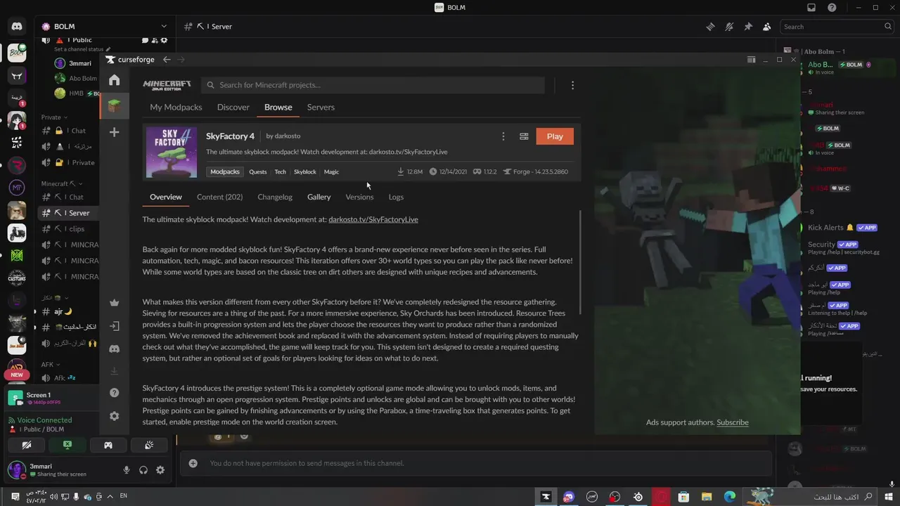Open SkyFactory 4 three-dot options menu

point(503,136)
